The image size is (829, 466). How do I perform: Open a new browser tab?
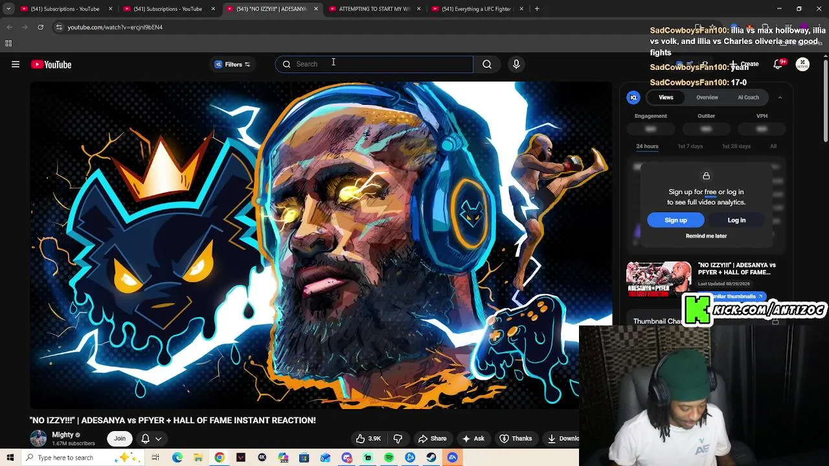coord(537,8)
